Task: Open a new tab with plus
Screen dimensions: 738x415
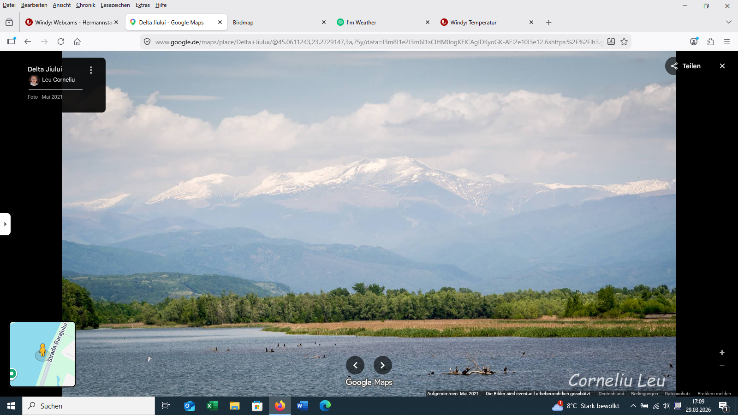Action: pos(548,22)
